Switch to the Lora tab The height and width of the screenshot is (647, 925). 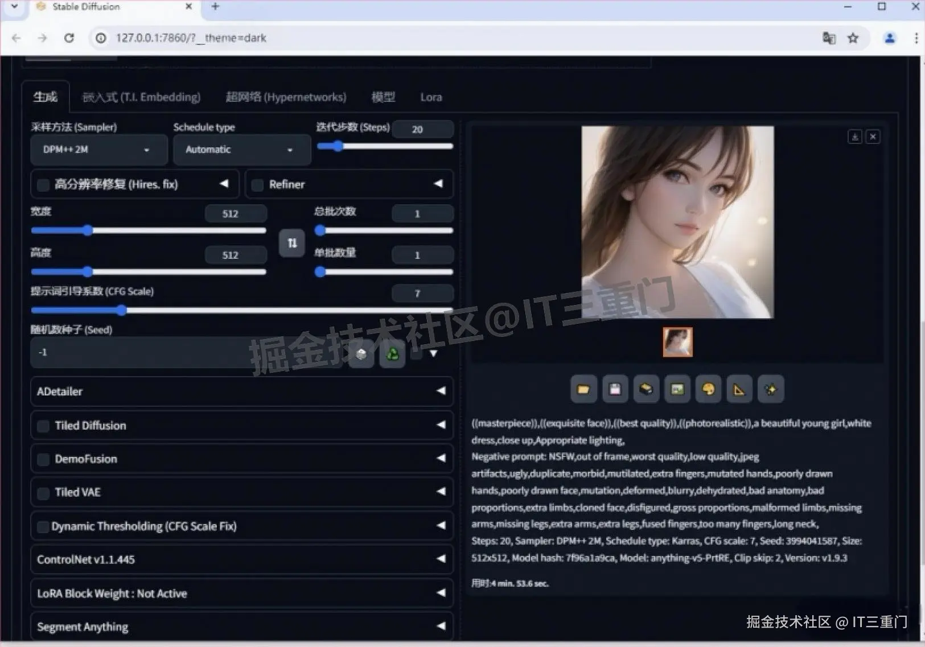point(431,97)
